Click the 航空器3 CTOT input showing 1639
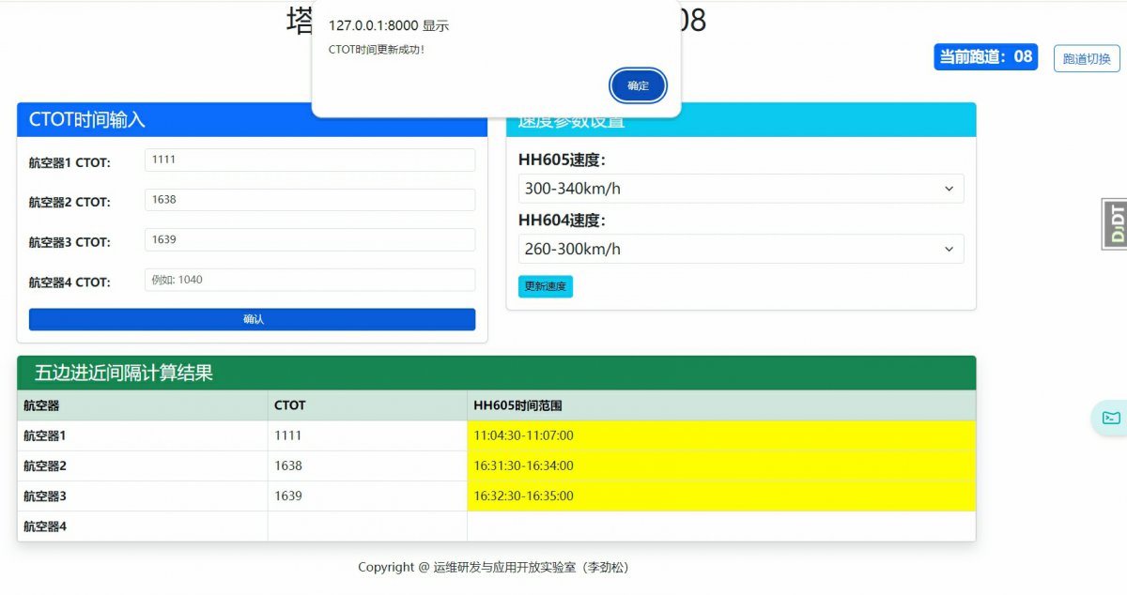The width and height of the screenshot is (1127, 595). click(x=309, y=239)
